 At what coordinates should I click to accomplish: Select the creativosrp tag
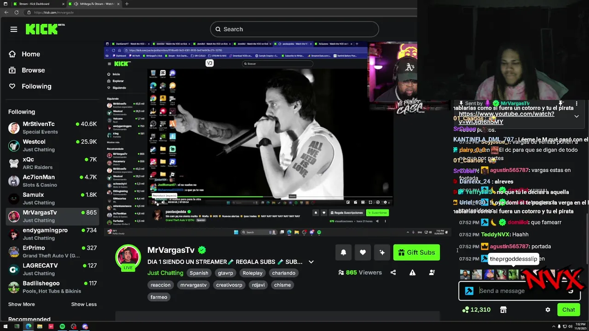229,285
